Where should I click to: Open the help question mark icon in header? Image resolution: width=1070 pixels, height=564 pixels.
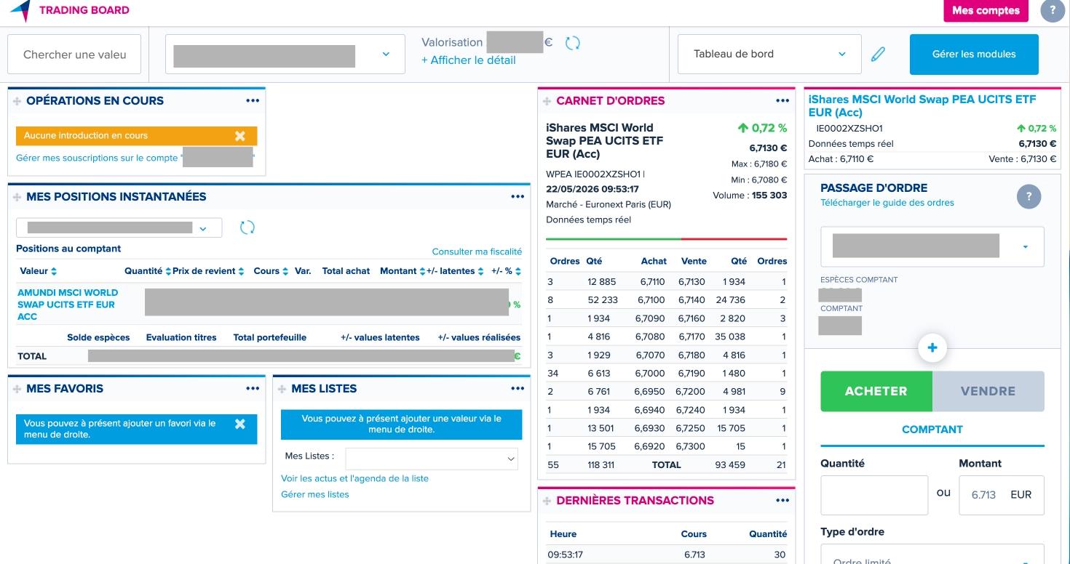point(1052,11)
